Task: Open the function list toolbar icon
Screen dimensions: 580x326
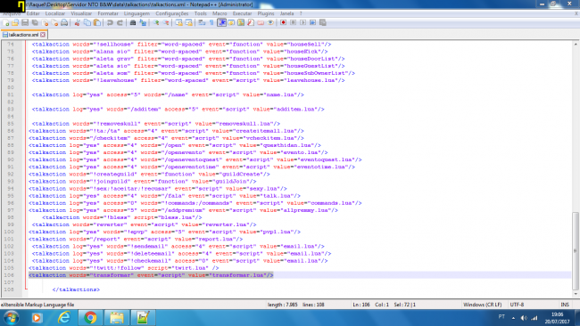Action: (x=251, y=23)
